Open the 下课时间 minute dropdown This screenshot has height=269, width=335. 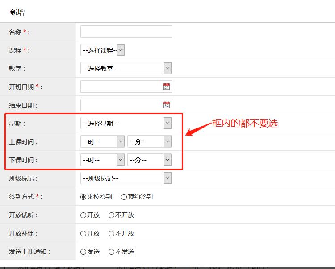coord(149,160)
